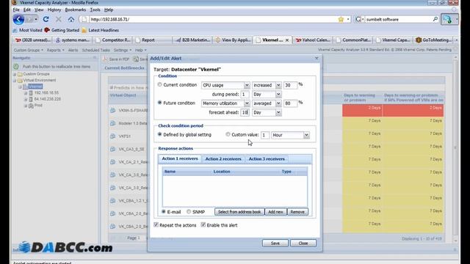
Task: Open the Scheduled Tasks link
Action: coord(96,50)
